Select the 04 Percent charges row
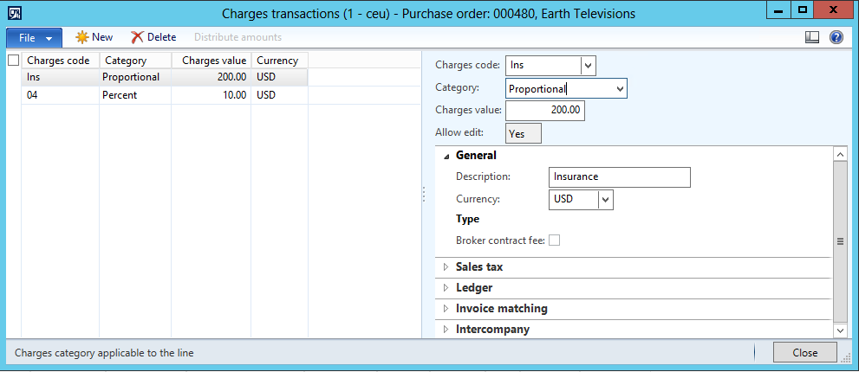Screen dimensions: 859x372 (130, 95)
